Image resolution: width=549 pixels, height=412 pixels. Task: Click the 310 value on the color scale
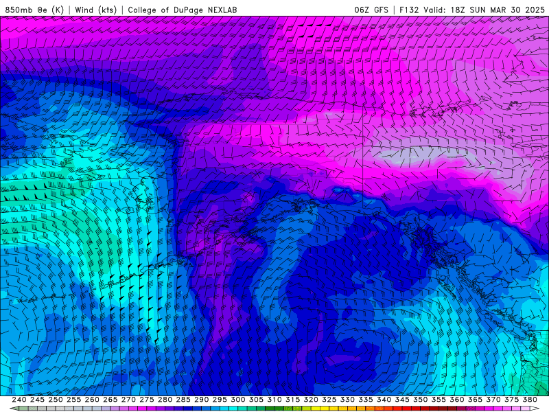[x=274, y=400]
